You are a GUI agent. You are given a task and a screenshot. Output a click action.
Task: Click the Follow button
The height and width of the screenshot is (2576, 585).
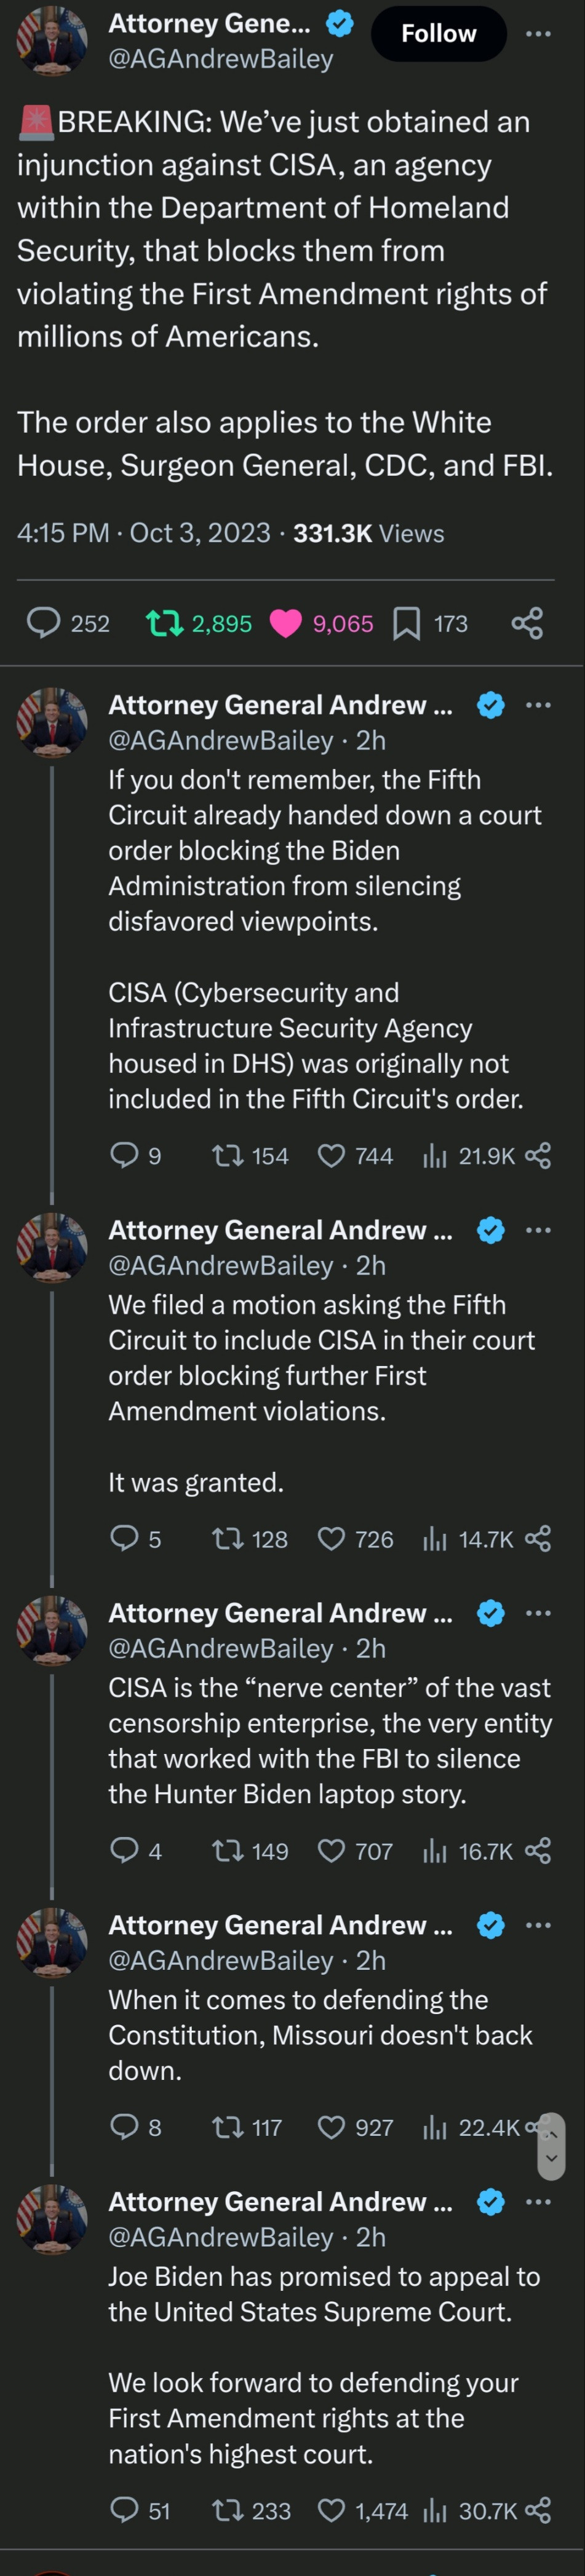click(x=438, y=34)
